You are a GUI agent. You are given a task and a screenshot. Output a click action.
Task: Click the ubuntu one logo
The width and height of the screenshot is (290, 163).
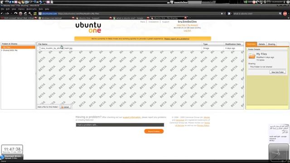click(88, 27)
